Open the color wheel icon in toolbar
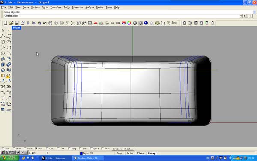Image resolution: width=257 pixels, height=161 pixels. 129,23
